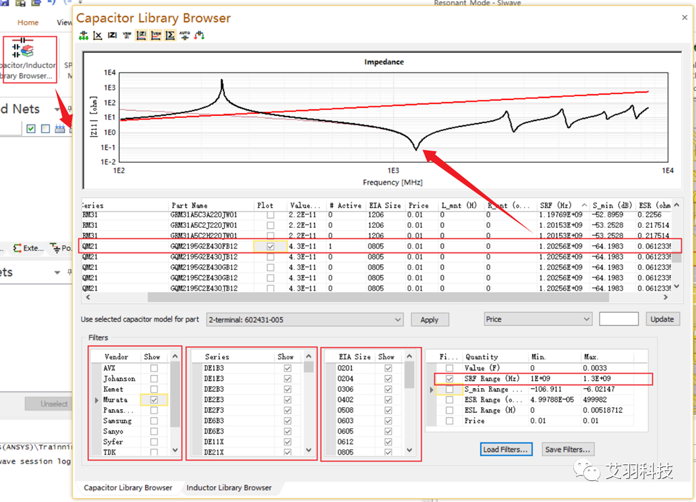Enable the Price filter checkbox
Viewport: 696px width, 502px height.
click(449, 421)
